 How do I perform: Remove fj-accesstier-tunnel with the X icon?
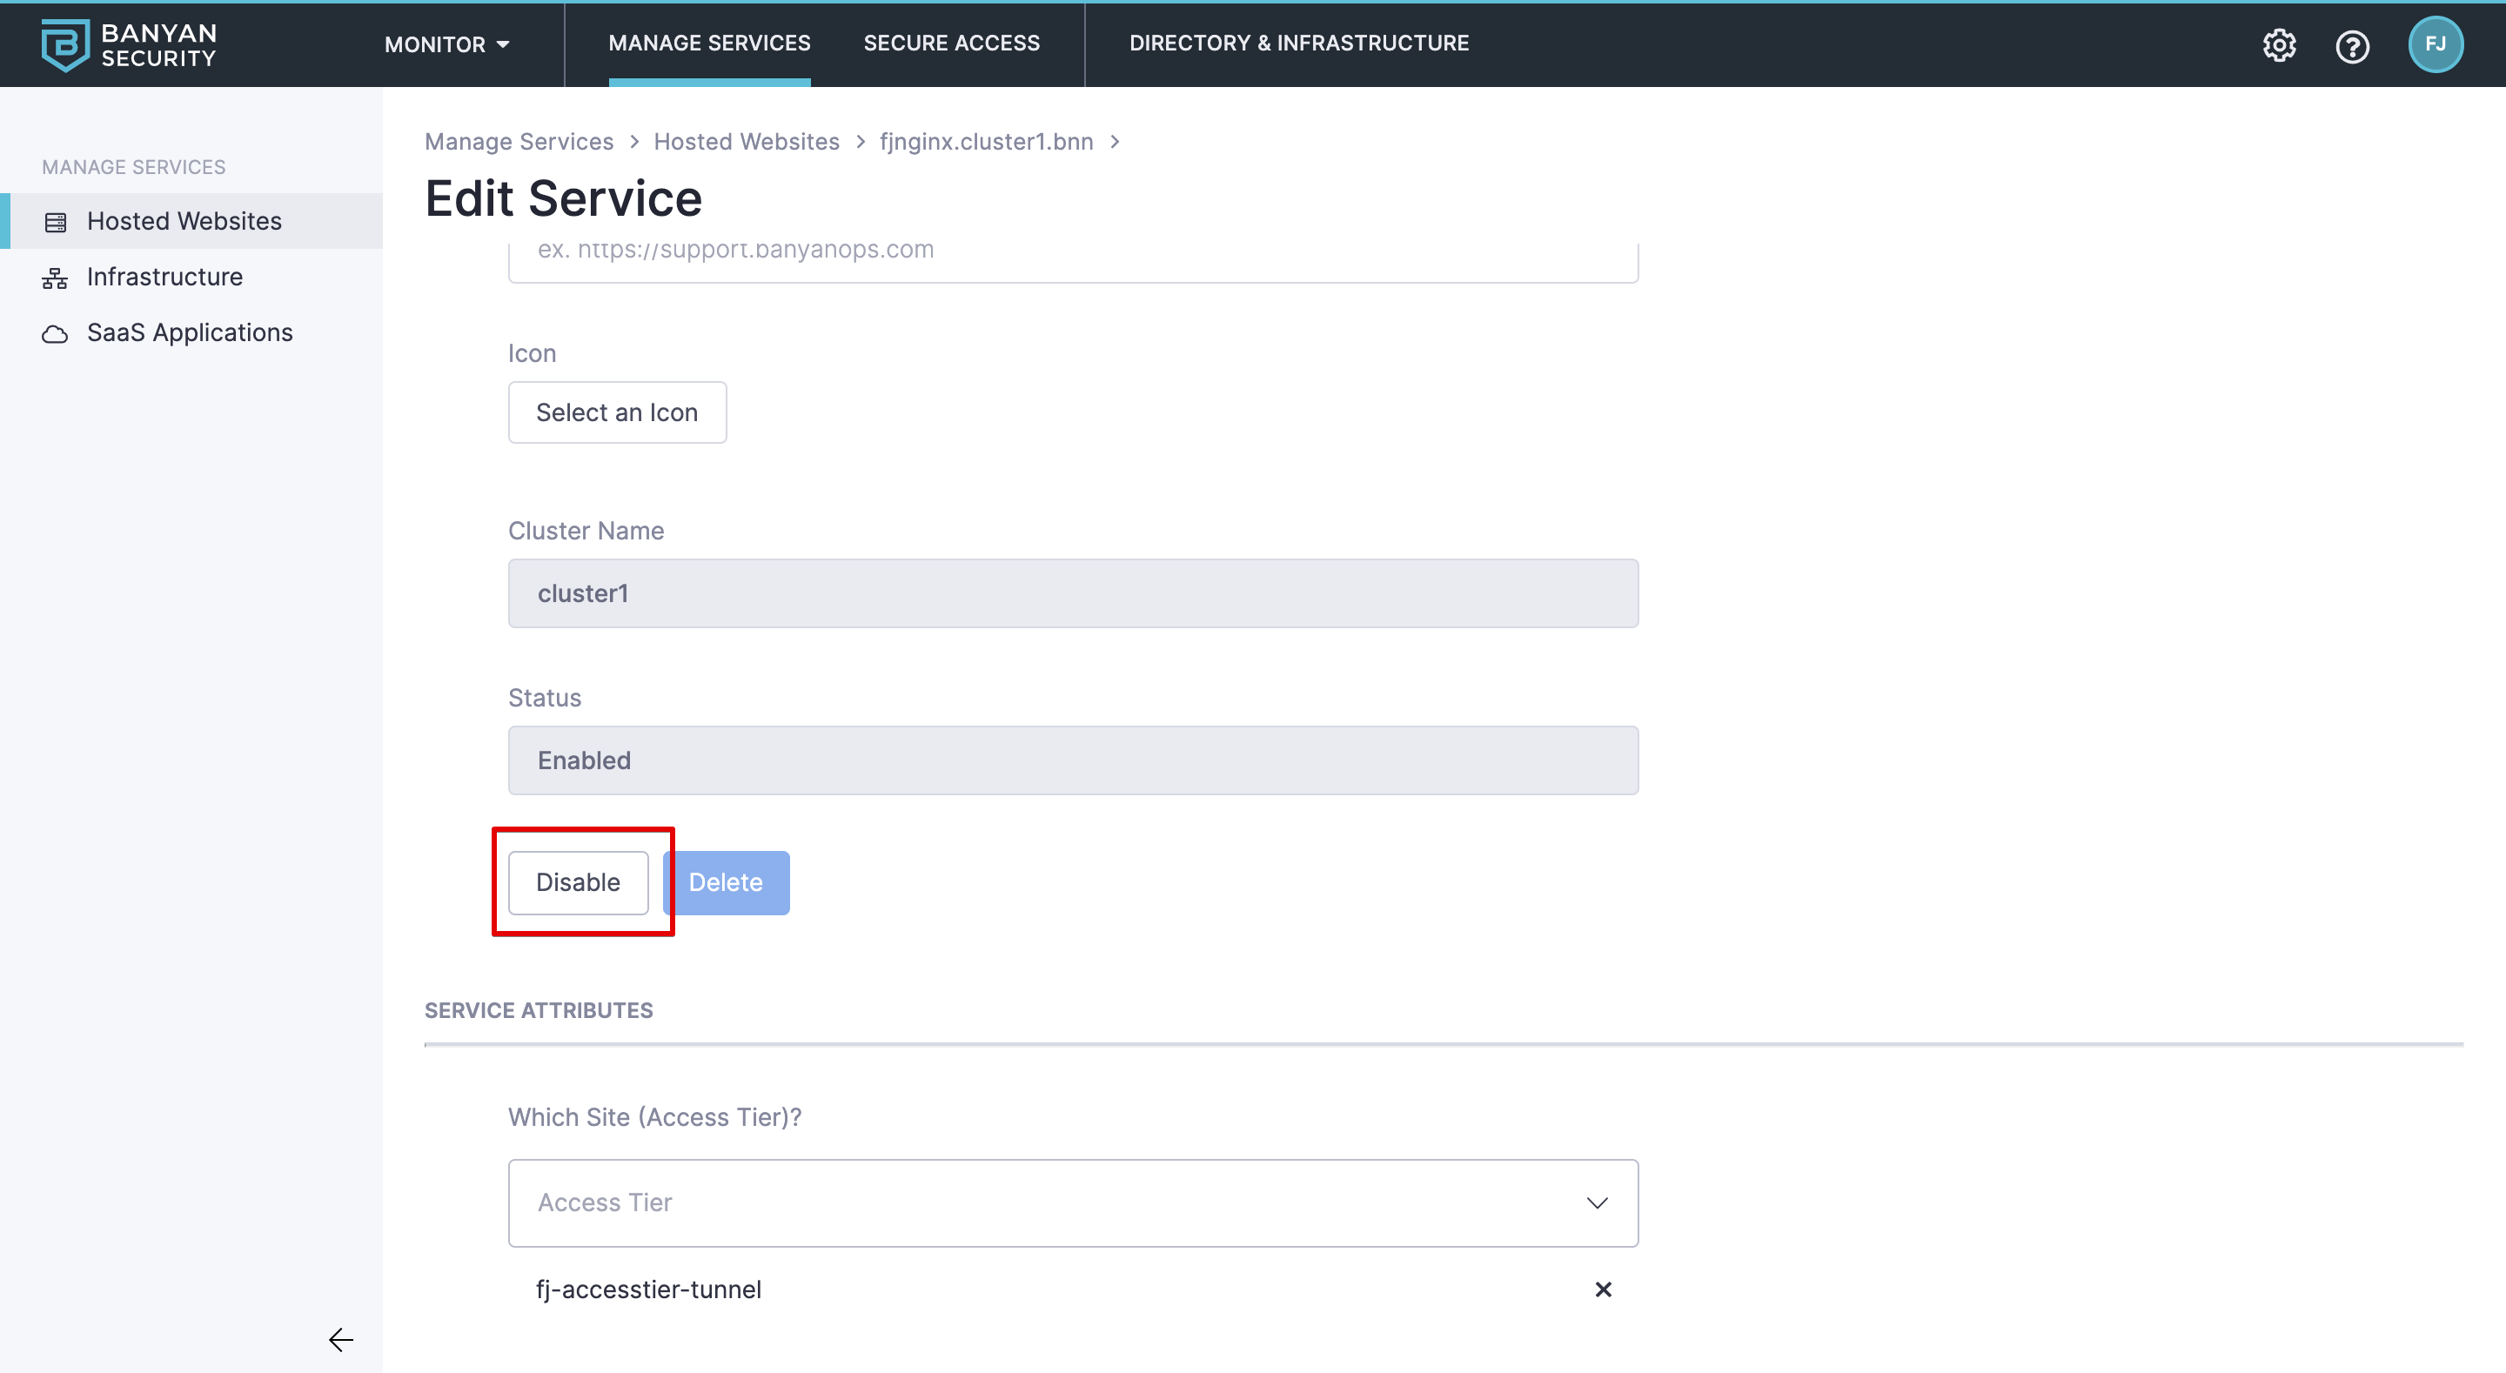[x=1603, y=1289]
